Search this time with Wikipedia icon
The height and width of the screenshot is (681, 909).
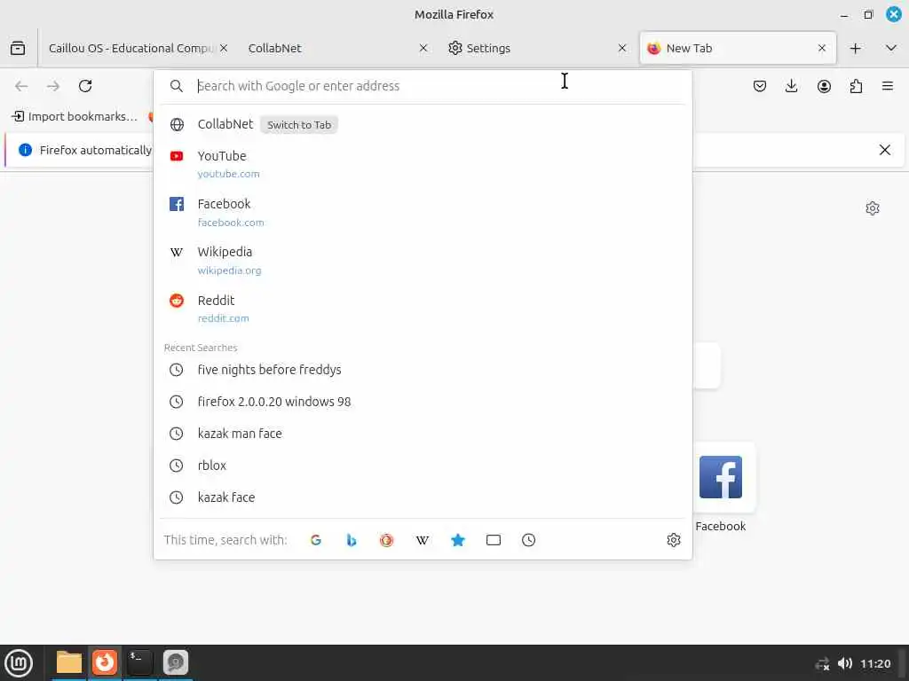[x=422, y=540]
